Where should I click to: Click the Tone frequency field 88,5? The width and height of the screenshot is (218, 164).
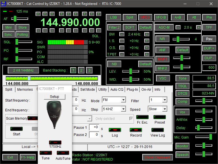tap(204, 78)
